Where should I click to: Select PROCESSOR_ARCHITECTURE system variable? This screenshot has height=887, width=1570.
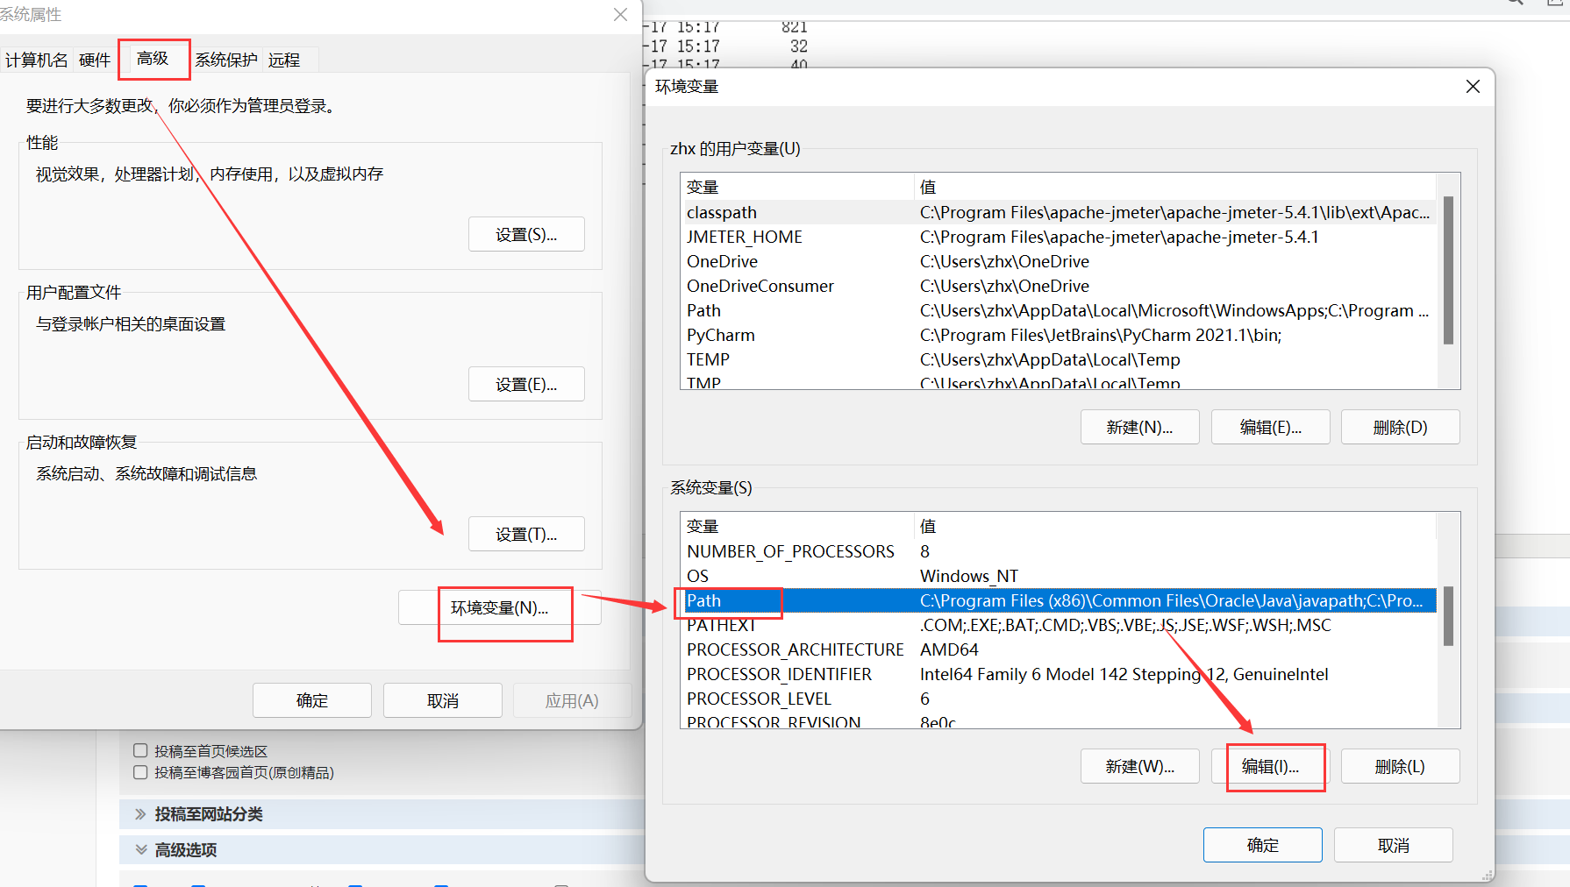tap(1059, 649)
